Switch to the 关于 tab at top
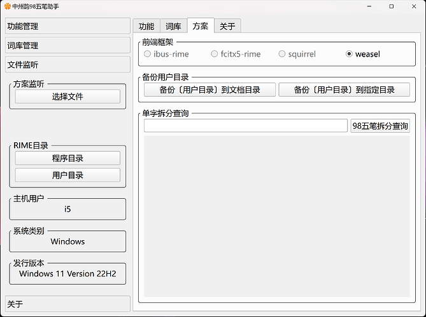The width and height of the screenshot is (426, 317). [x=227, y=26]
